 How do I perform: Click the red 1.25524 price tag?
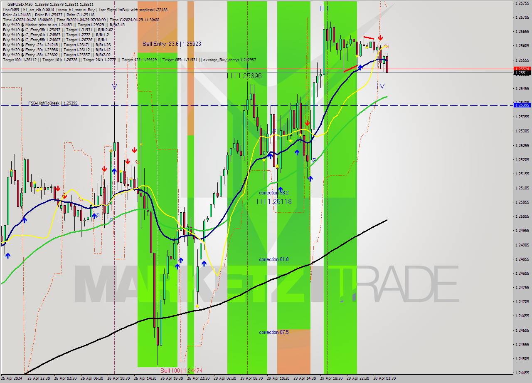click(522, 69)
